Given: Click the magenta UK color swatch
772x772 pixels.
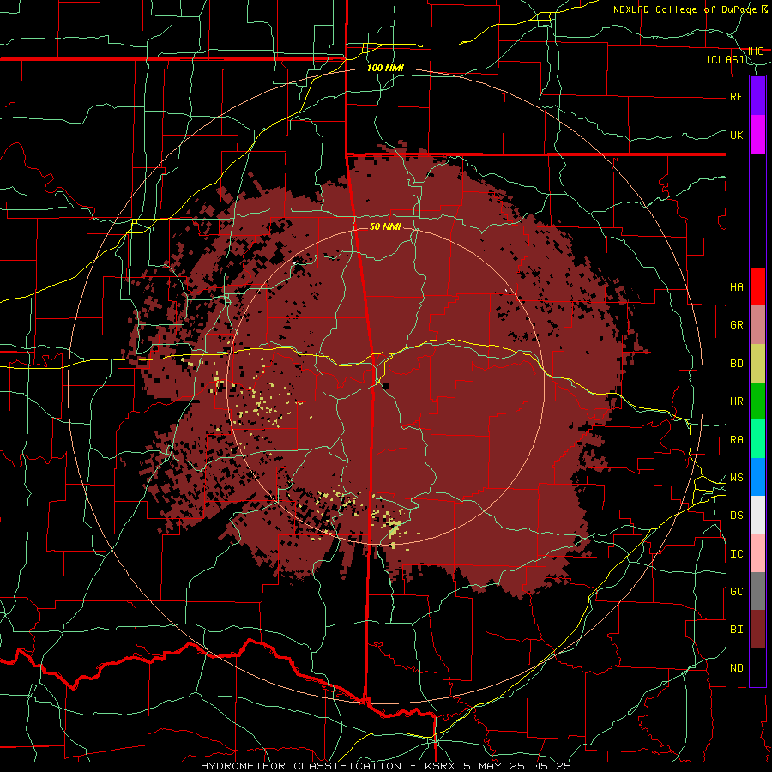Looking at the screenshot, I should [x=757, y=134].
